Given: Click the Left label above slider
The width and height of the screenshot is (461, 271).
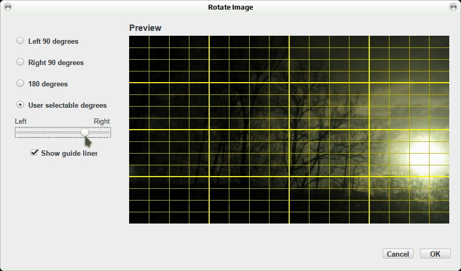Looking at the screenshot, I should pyautogui.click(x=21, y=121).
